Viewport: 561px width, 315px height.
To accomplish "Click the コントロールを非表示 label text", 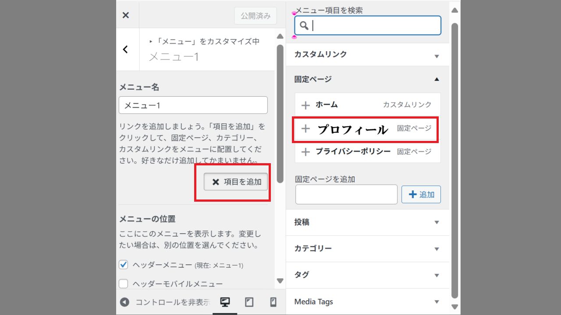I will click(x=173, y=302).
